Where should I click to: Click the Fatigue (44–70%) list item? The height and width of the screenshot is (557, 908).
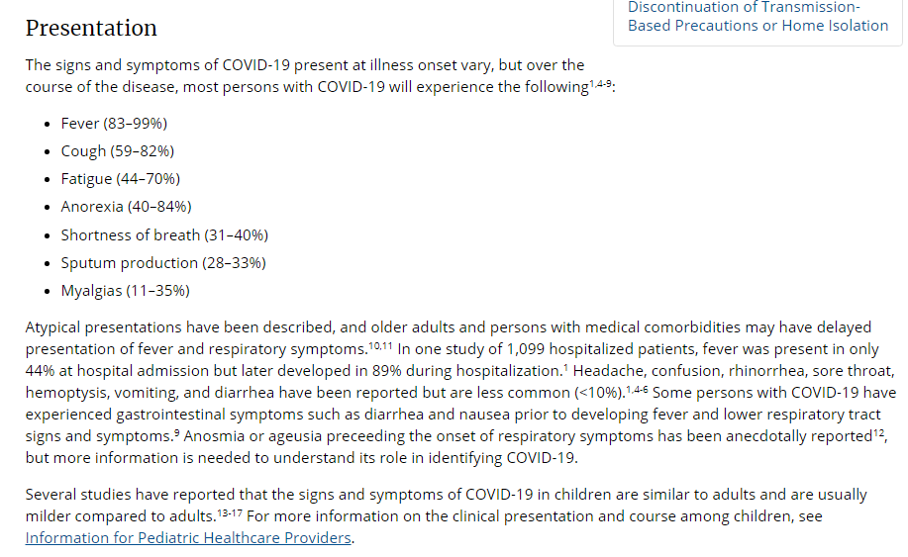(121, 179)
